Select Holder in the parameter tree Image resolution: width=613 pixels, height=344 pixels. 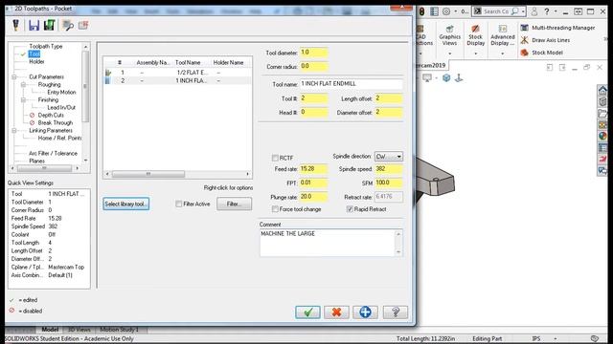click(36, 61)
